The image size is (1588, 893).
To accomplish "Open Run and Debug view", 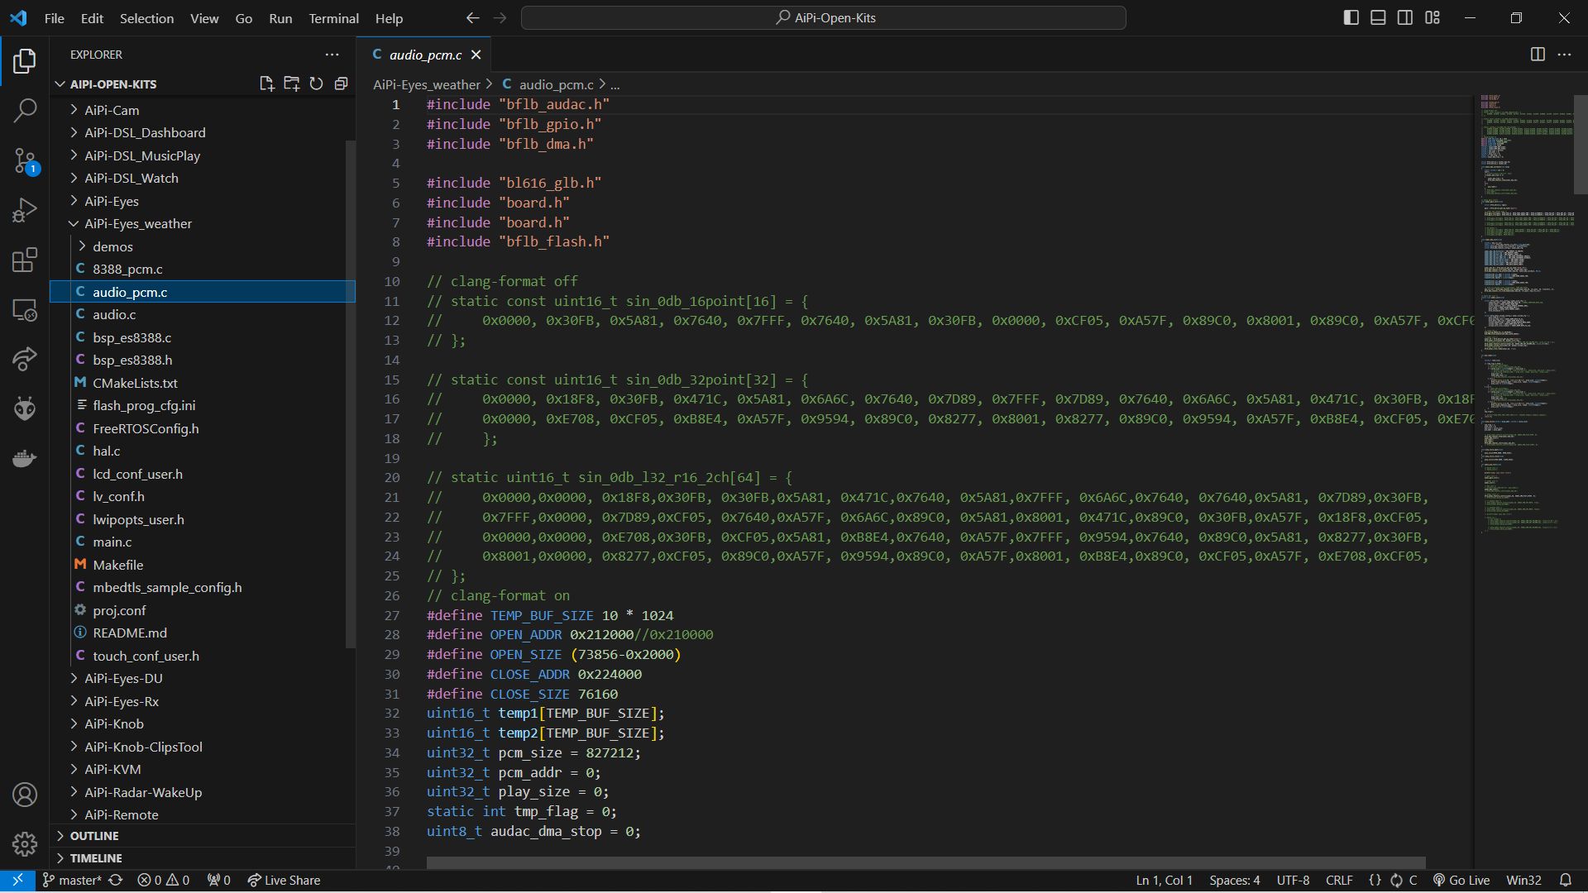I will [x=25, y=210].
